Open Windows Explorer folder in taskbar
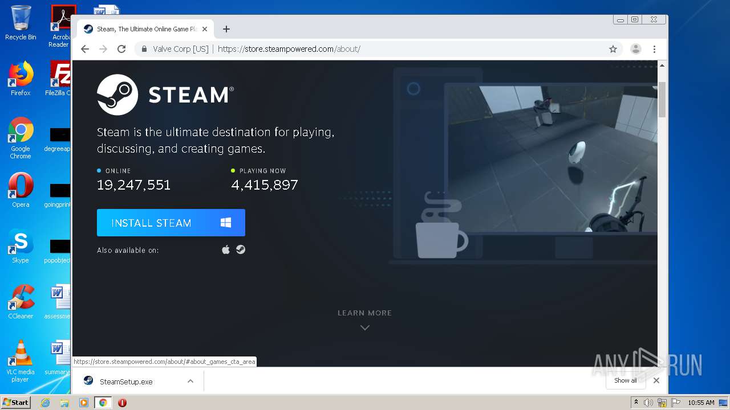Screen dimensions: 730x410 (x=64, y=403)
